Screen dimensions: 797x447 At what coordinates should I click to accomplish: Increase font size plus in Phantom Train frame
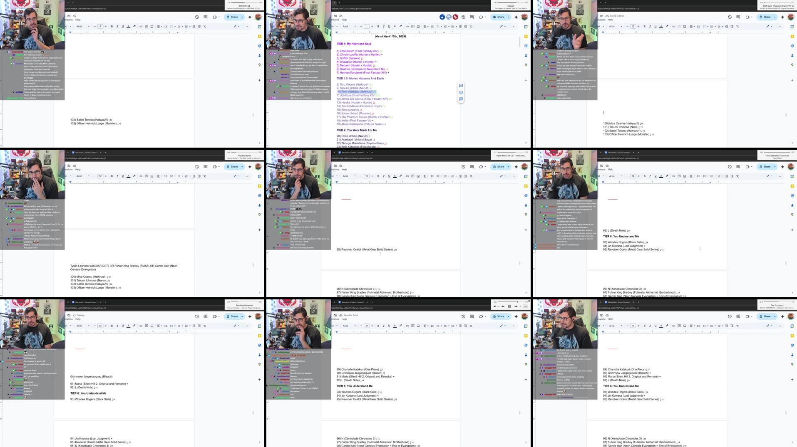(638, 27)
